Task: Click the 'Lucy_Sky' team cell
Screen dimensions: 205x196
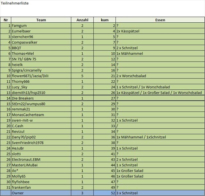Action: (41, 87)
